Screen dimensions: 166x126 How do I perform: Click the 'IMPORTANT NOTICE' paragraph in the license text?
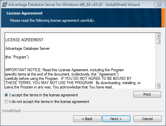pyautogui.click(x=73, y=79)
